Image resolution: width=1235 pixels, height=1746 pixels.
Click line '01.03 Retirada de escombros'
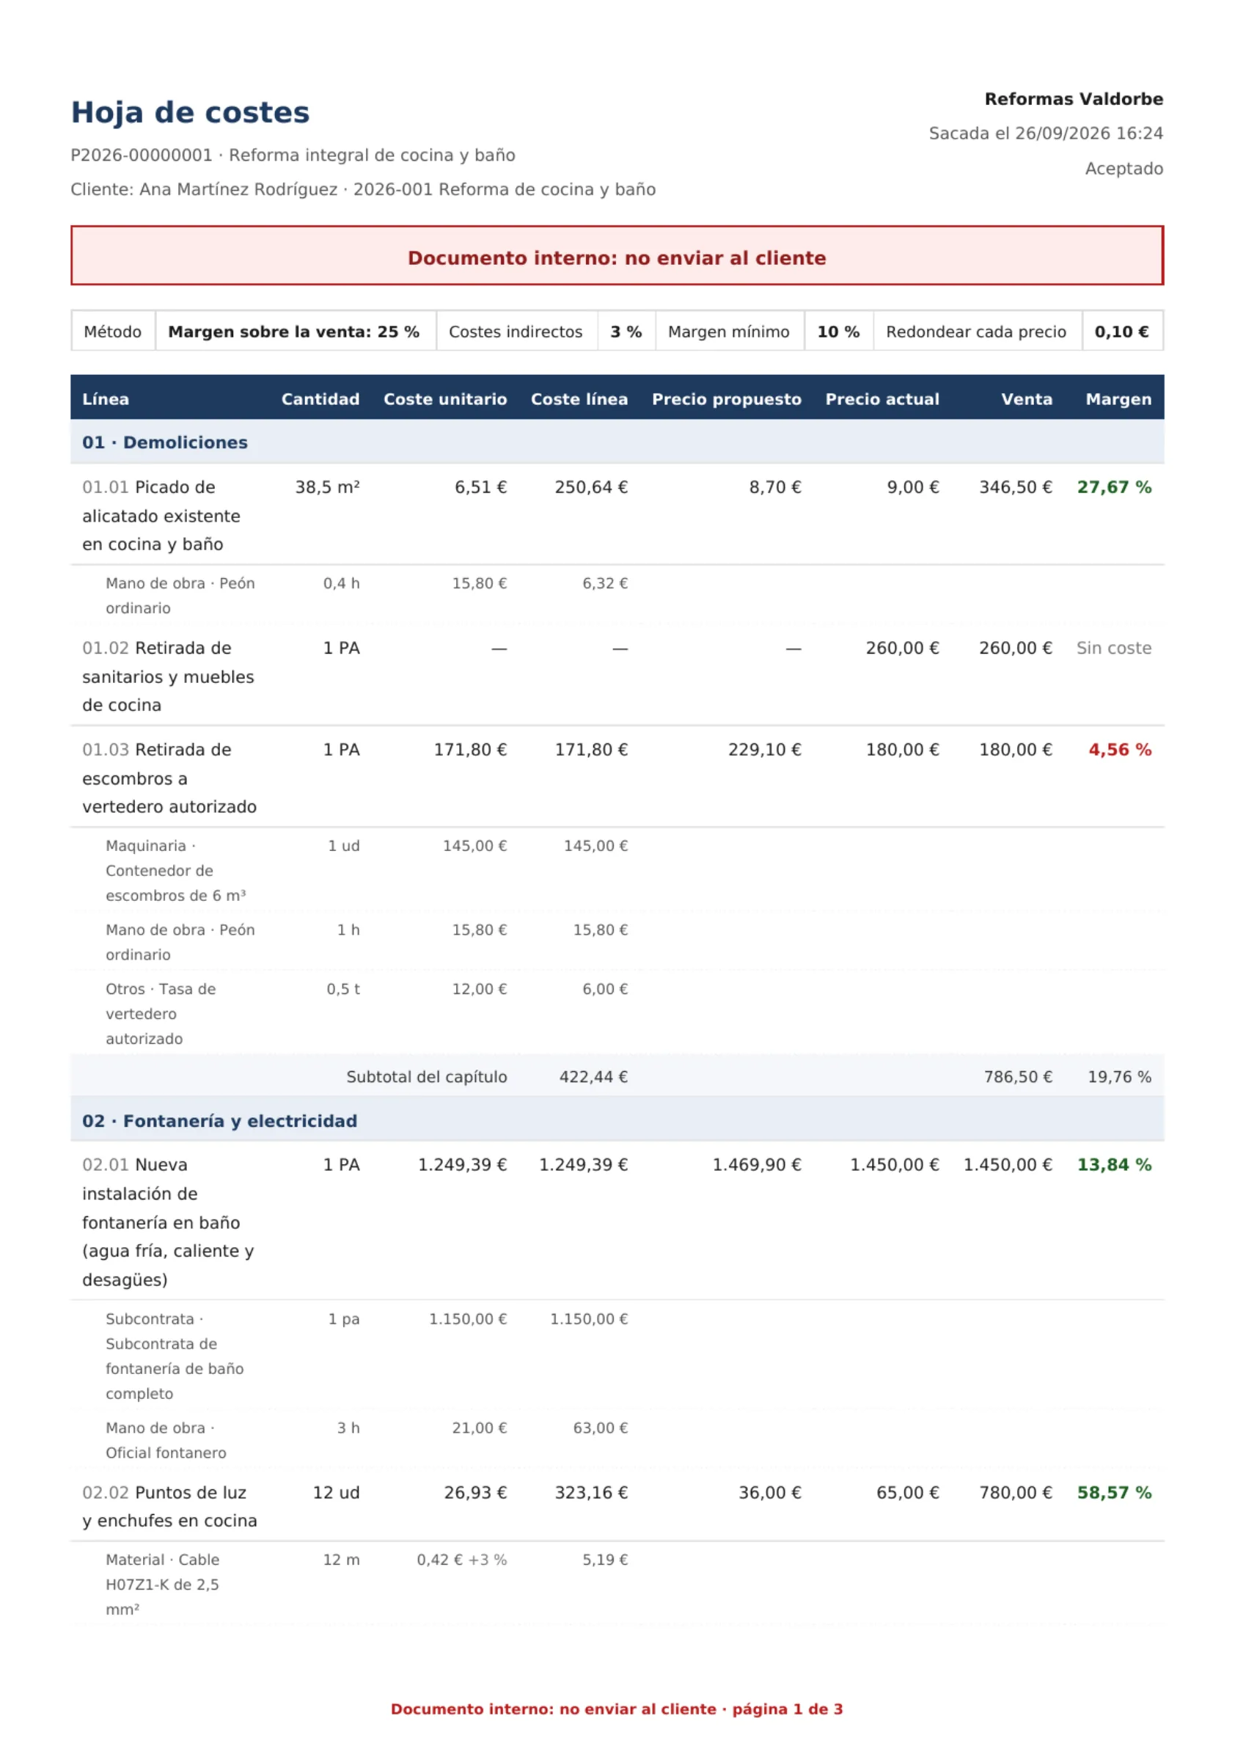point(169,778)
